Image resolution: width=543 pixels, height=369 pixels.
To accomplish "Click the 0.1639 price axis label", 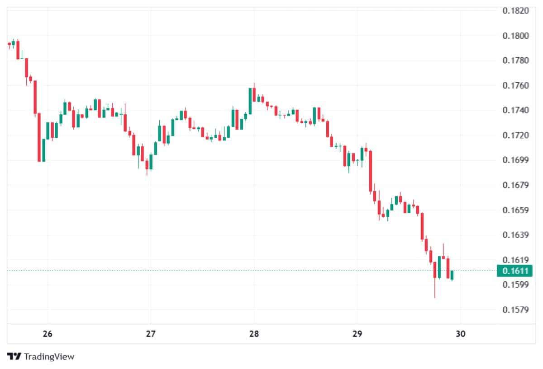I will click(516, 235).
